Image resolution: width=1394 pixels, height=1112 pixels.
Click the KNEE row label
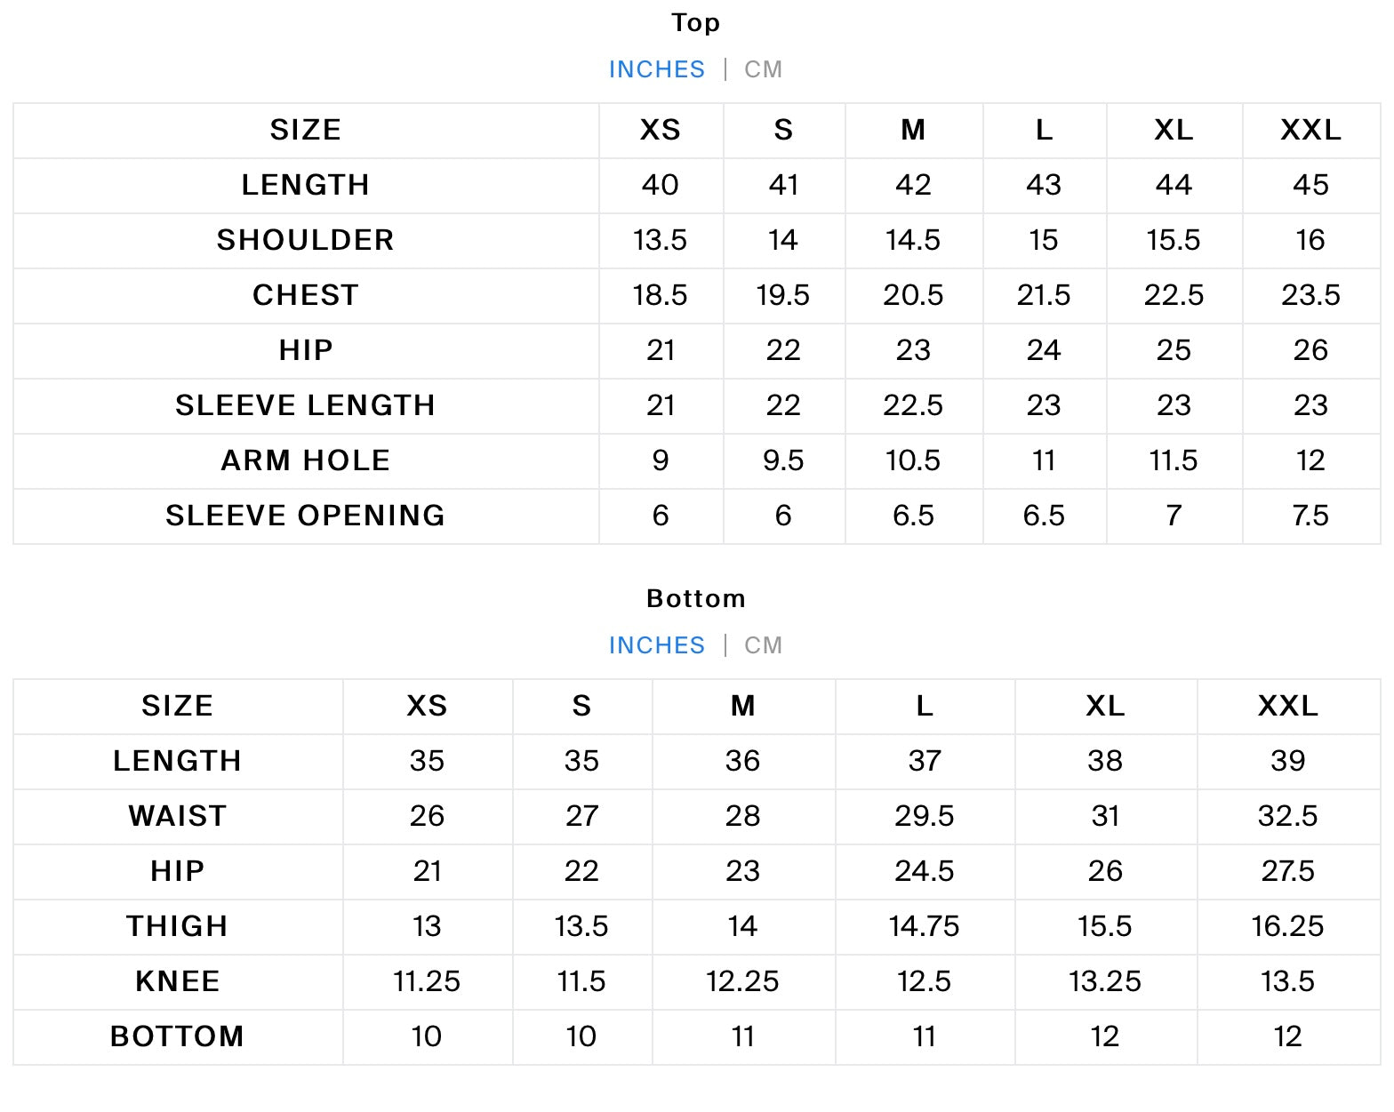177,981
